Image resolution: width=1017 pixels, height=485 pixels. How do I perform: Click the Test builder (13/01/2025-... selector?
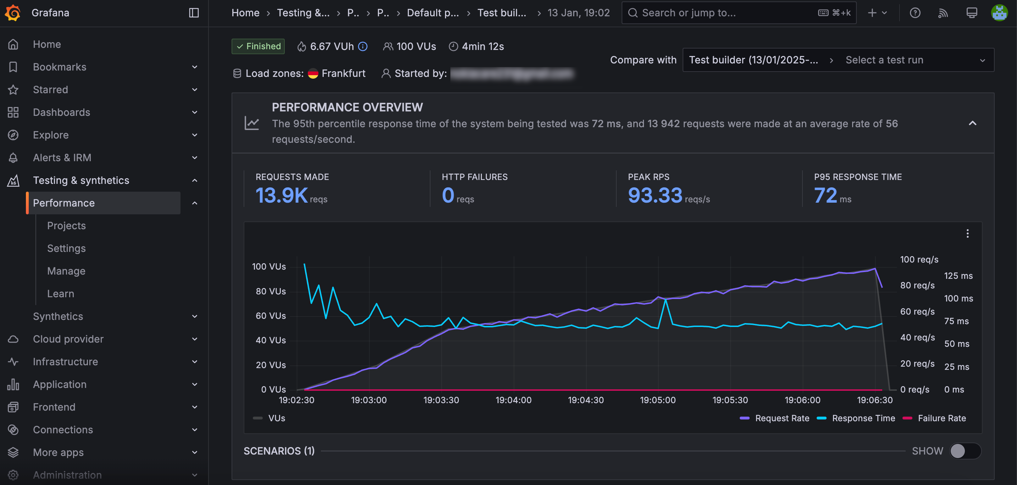click(x=754, y=60)
